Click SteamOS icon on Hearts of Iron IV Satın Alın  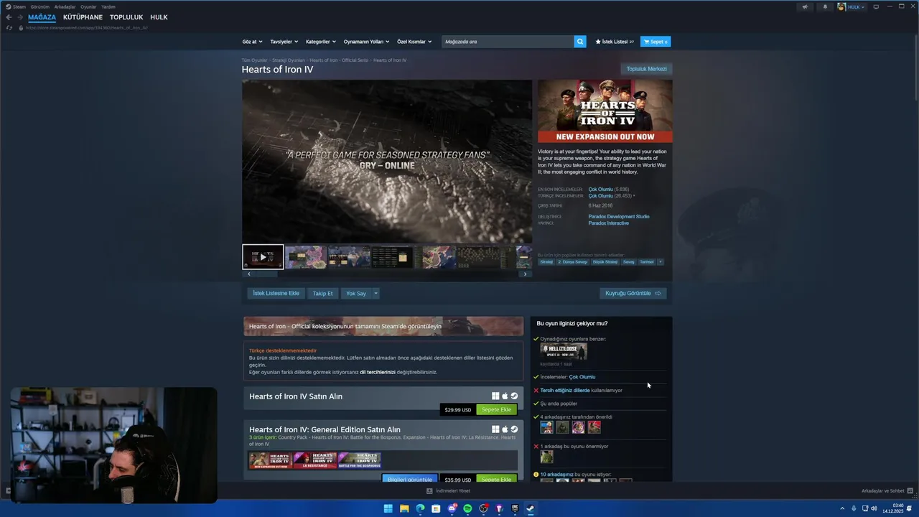click(514, 396)
